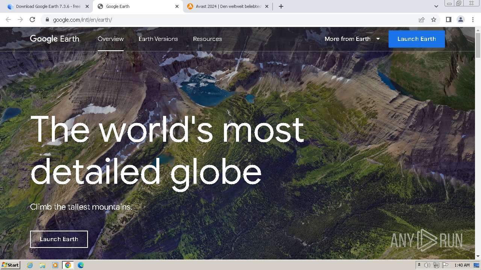Expand the tab search chevron
This screenshot has height=270, width=481.
pyautogui.click(x=436, y=6)
